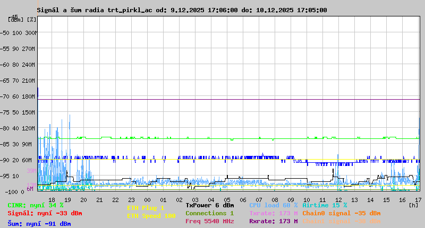Click the red Signál nyní -33 dBm label
This screenshot has height=228, width=425.
tap(45, 213)
